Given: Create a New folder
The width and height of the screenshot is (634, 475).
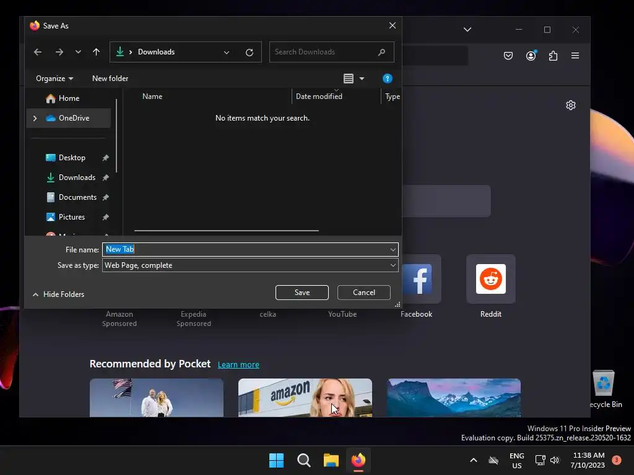Looking at the screenshot, I should pos(110,79).
